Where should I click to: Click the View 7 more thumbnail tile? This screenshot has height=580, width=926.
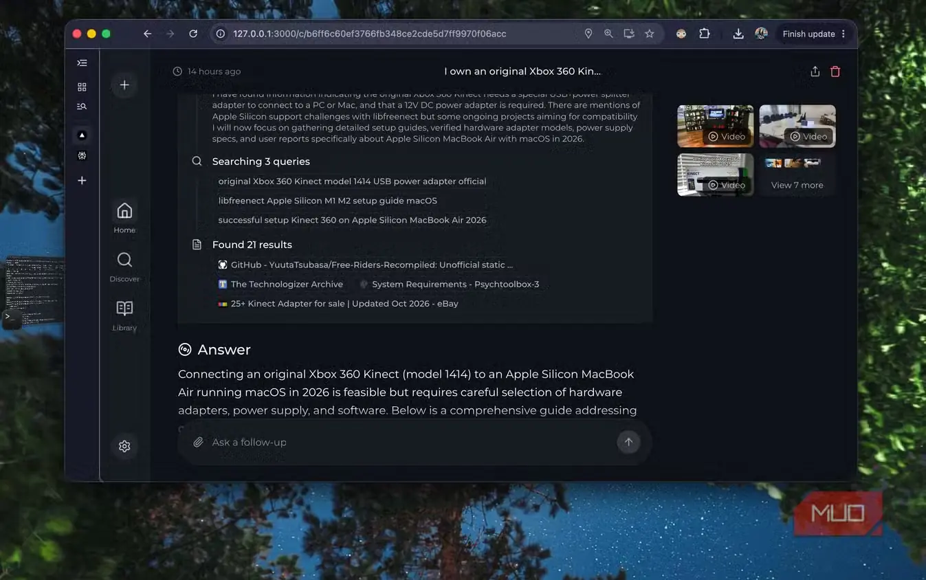click(797, 175)
